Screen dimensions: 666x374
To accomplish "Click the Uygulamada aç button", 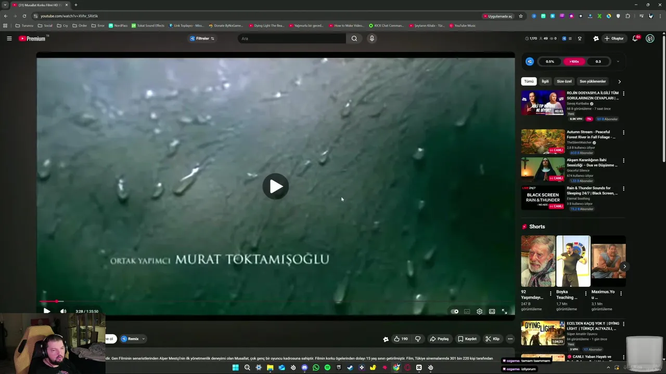I will (x=498, y=16).
